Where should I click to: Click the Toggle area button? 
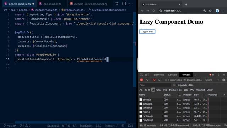(x=147, y=32)
